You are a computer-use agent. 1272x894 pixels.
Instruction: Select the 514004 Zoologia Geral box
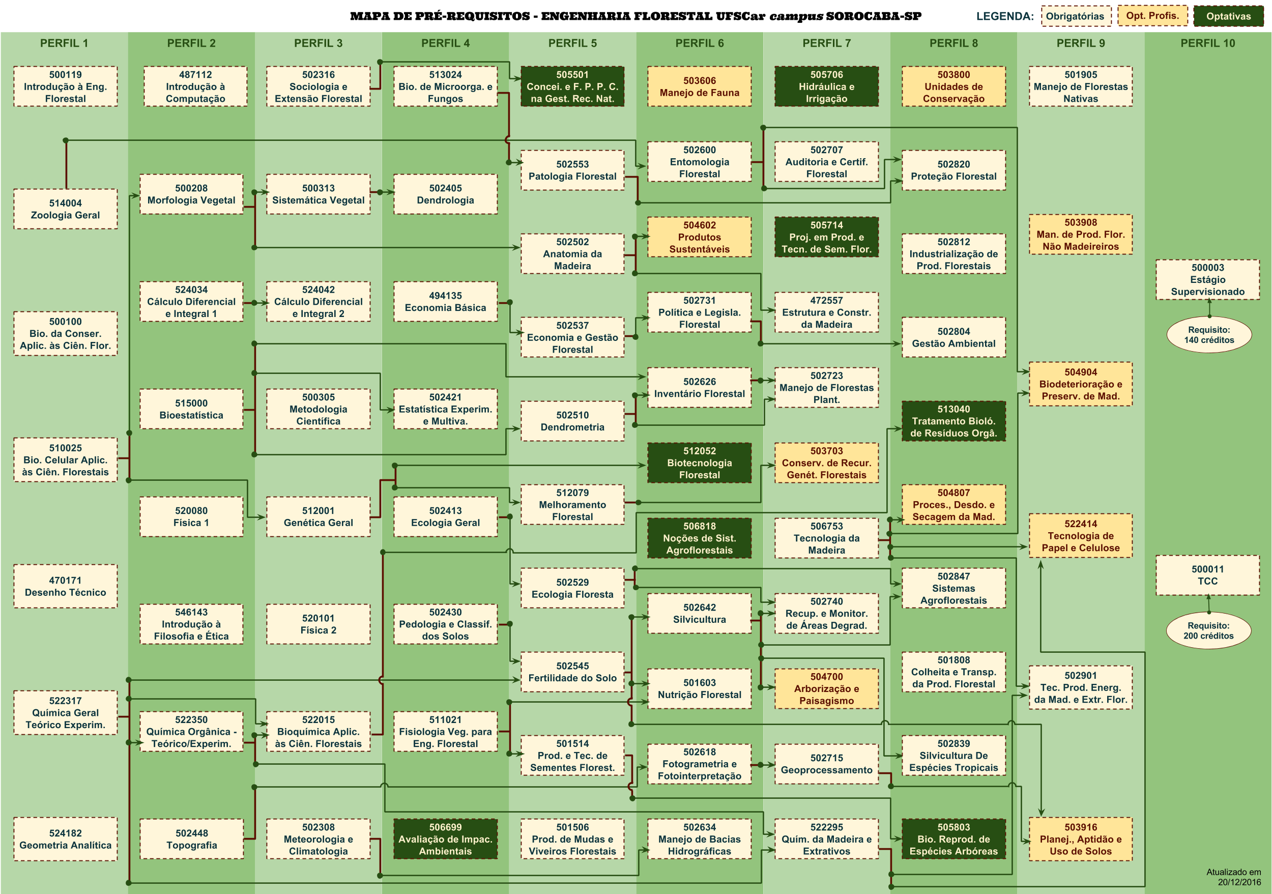click(x=65, y=209)
